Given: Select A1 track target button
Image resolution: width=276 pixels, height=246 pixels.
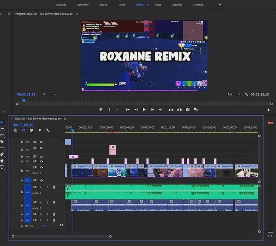Looking at the screenshot, I should (28, 192).
